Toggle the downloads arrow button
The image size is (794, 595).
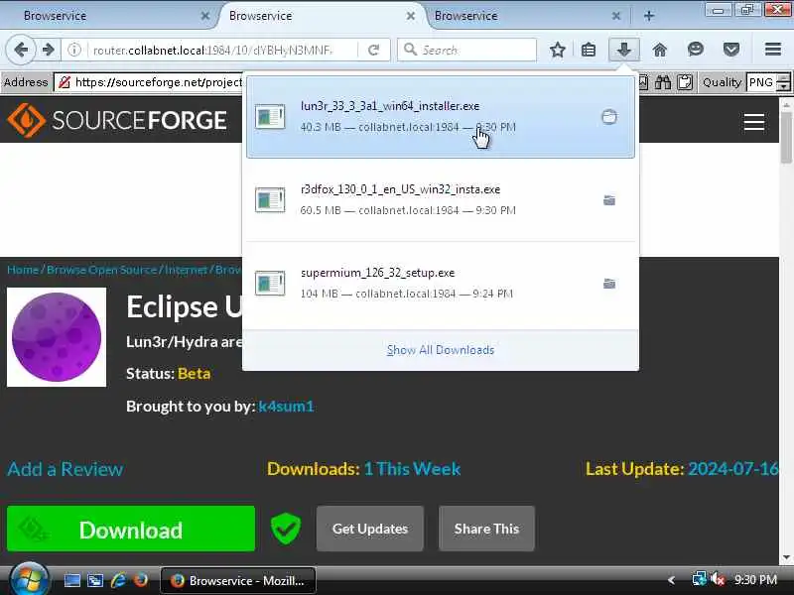tap(624, 50)
